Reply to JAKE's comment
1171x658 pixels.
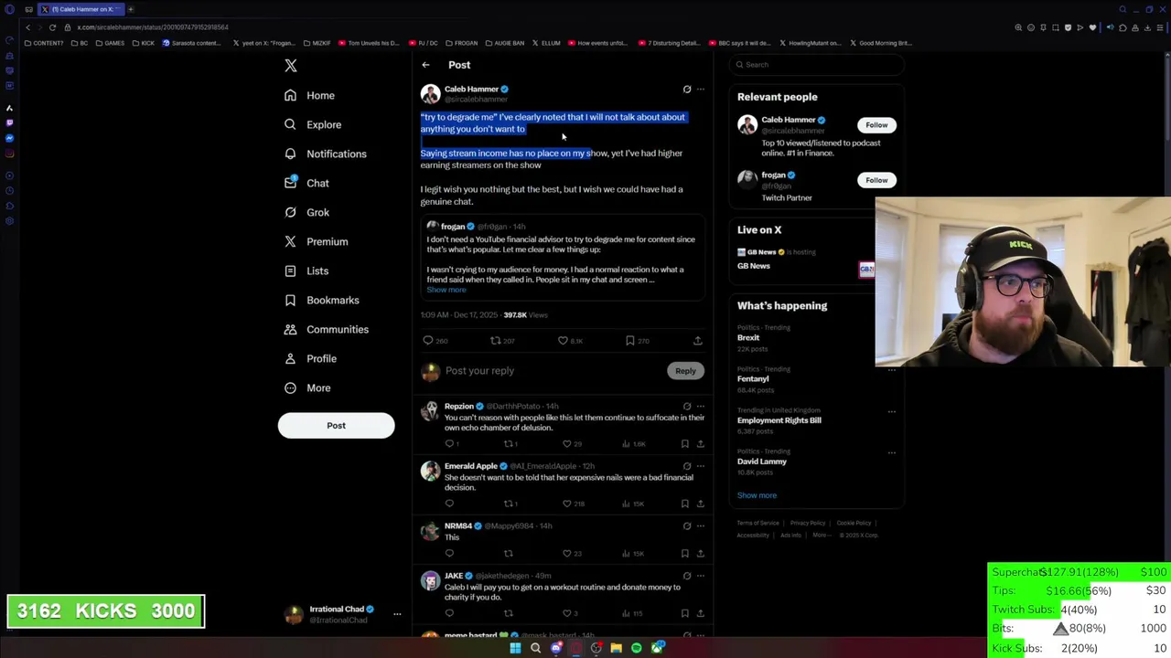[x=449, y=613]
